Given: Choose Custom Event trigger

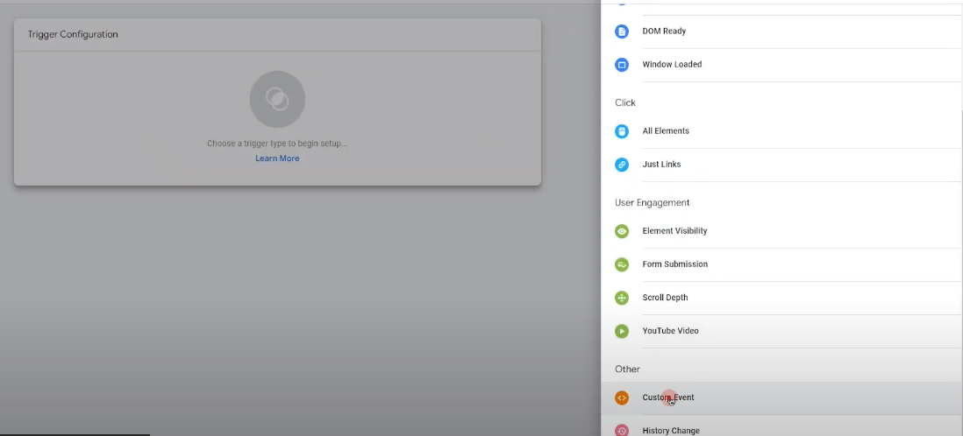Looking at the screenshot, I should tap(781, 397).
